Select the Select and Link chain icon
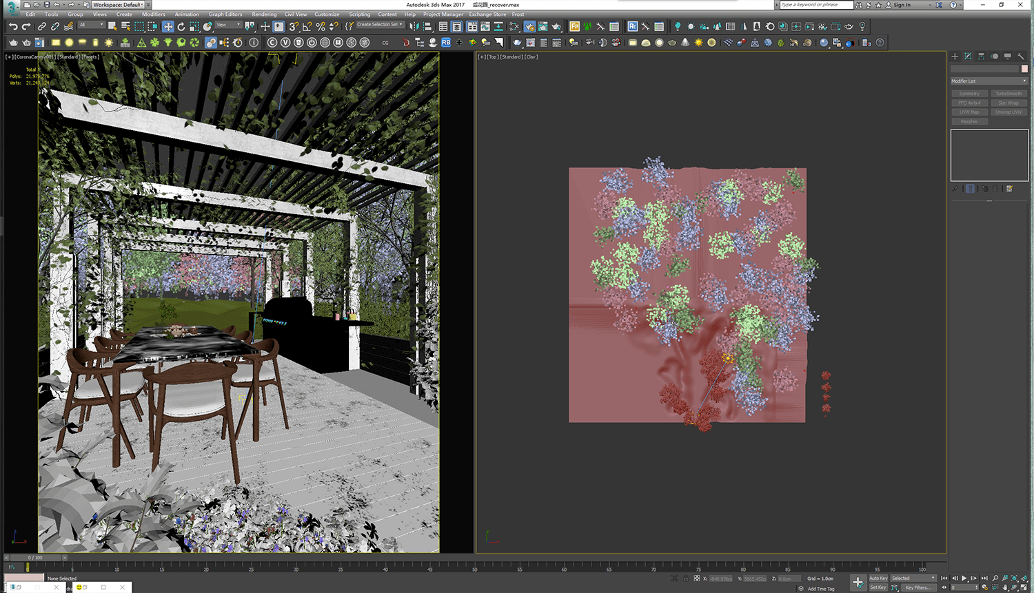Image resolution: width=1034 pixels, height=593 pixels. click(41, 26)
